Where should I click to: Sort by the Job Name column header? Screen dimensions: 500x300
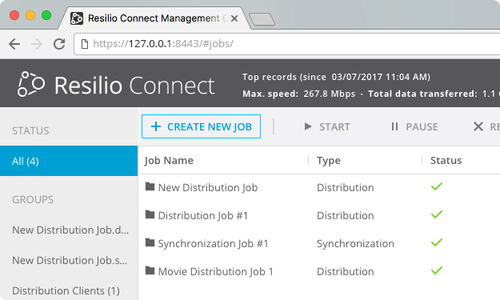[x=169, y=160]
